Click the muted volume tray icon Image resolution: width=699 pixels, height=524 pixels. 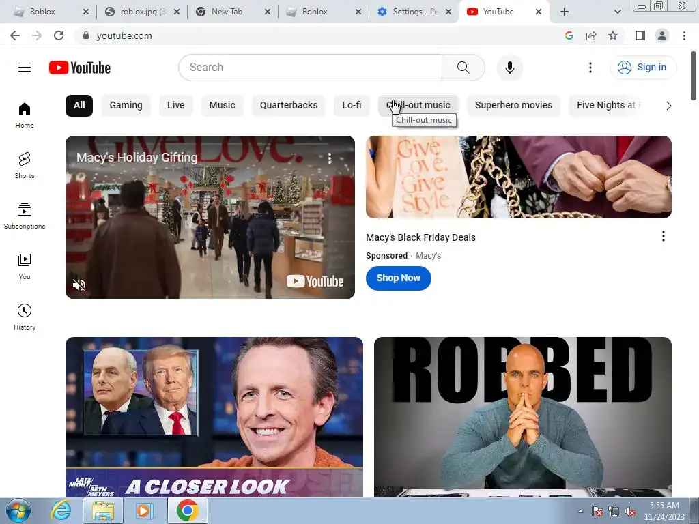630,512
